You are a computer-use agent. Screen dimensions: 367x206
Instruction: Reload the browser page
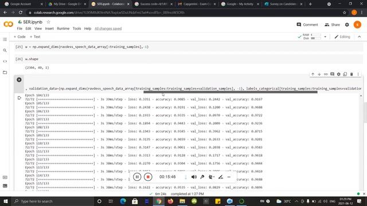21,13
